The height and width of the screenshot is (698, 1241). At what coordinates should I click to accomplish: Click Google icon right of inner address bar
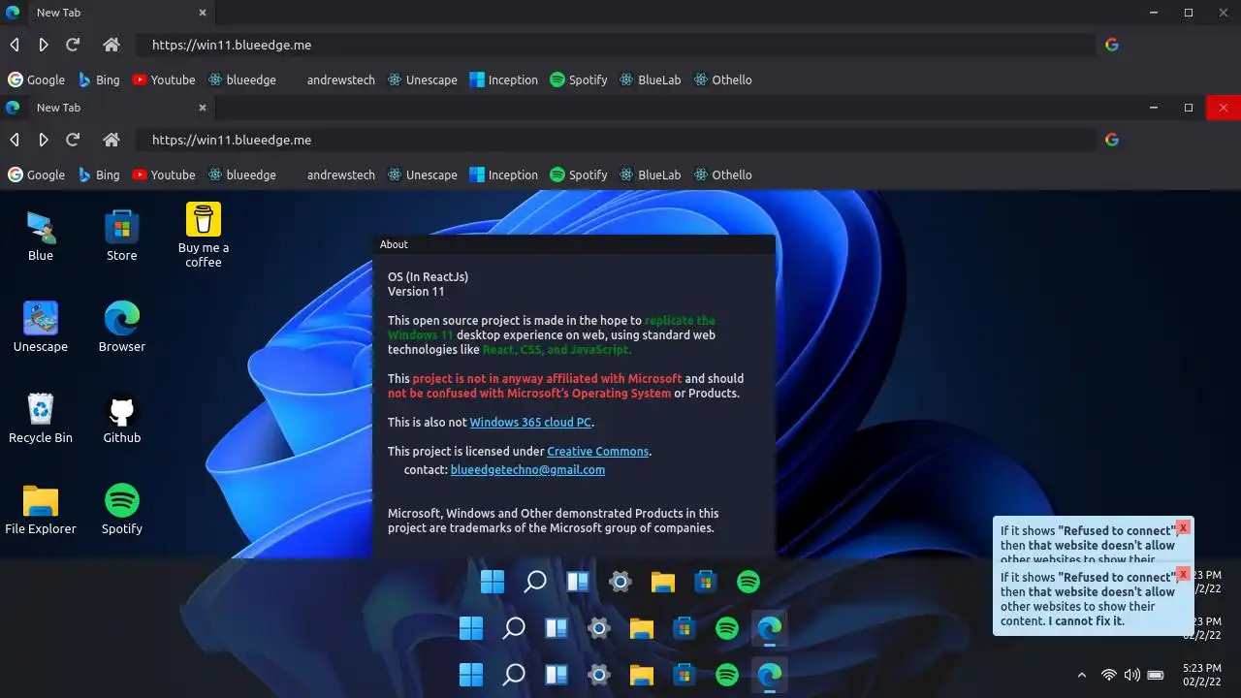(x=1112, y=140)
